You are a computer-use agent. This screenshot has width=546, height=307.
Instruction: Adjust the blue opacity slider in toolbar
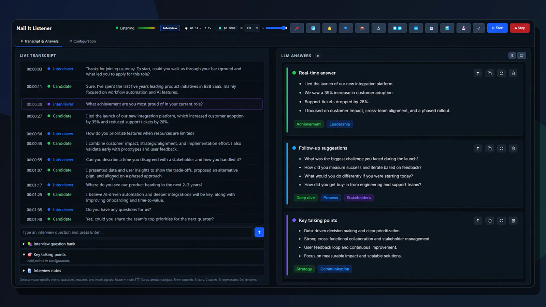point(276,28)
